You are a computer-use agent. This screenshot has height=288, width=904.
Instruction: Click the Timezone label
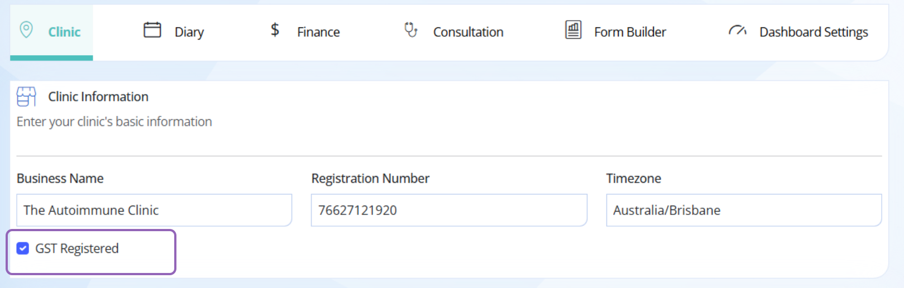pos(634,178)
